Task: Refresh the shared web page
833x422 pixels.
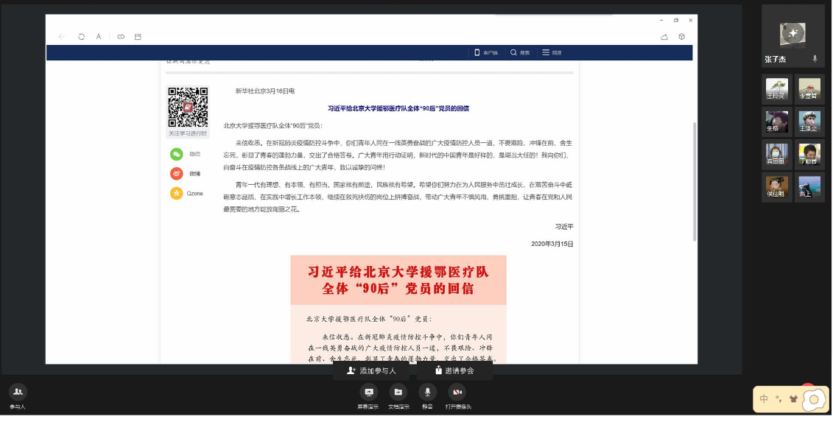Action: tap(81, 36)
